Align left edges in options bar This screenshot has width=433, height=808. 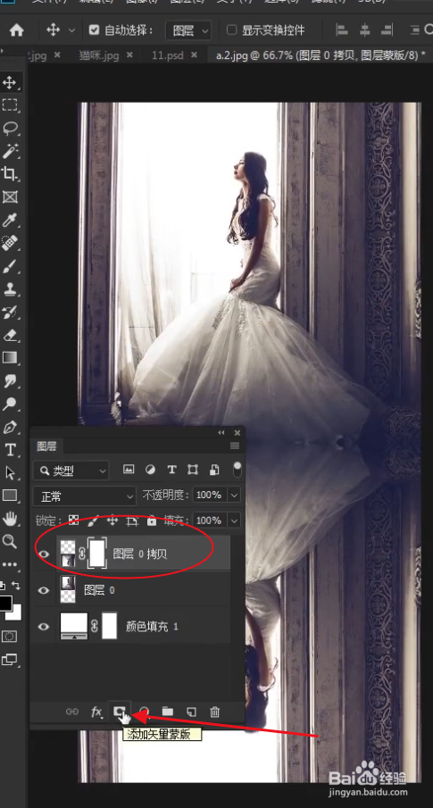tap(342, 30)
